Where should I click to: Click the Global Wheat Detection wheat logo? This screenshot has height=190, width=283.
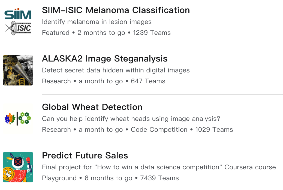click(x=18, y=119)
